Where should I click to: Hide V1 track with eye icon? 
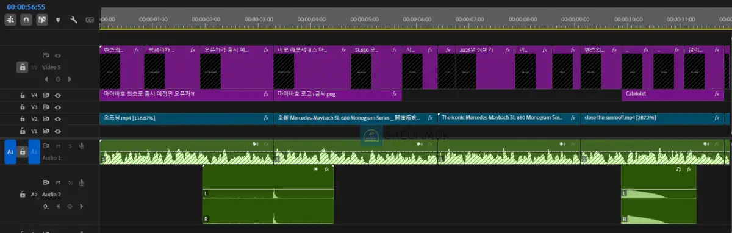(58, 131)
